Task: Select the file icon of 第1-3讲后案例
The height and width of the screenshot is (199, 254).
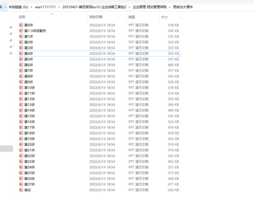Action: (21, 31)
